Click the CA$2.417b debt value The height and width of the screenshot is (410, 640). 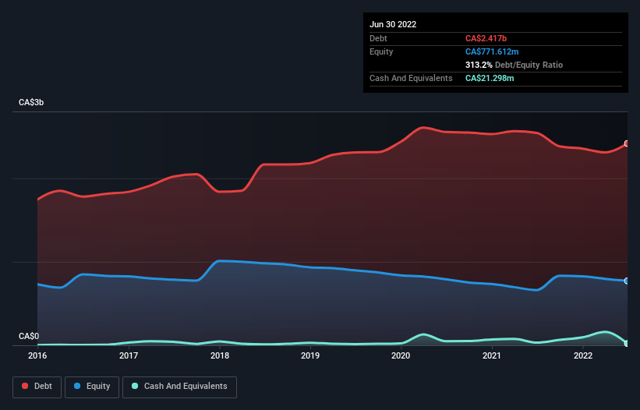click(x=486, y=38)
